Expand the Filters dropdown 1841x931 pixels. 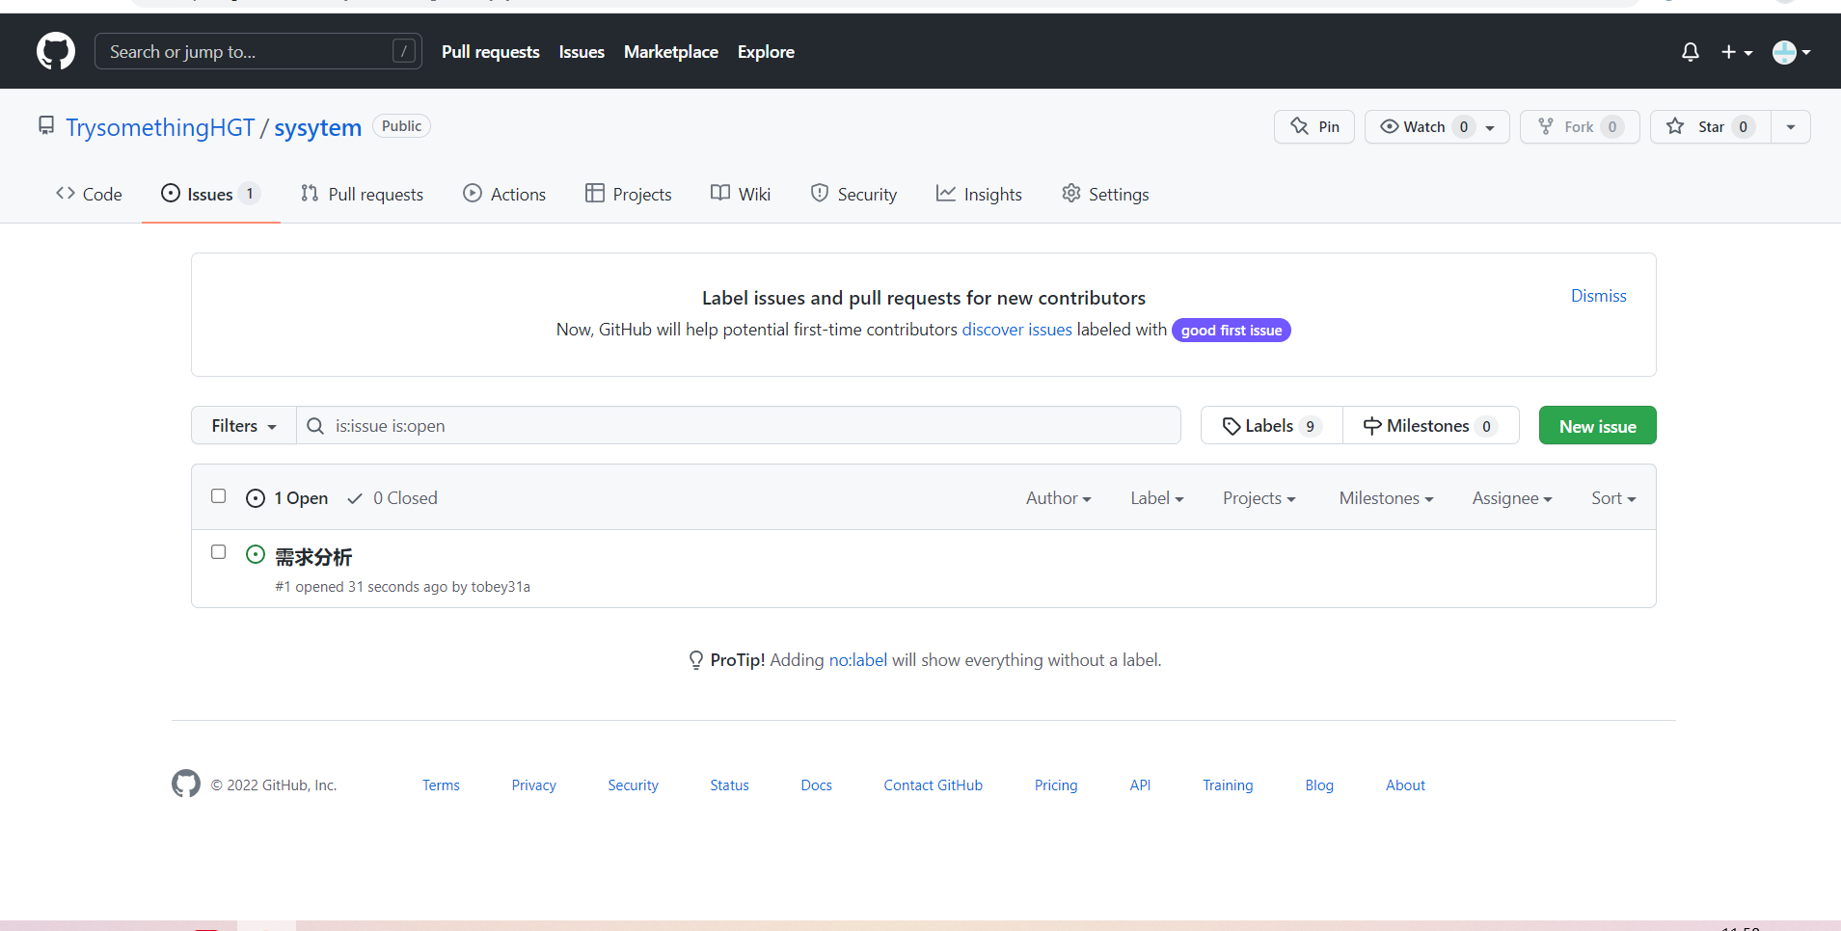pyautogui.click(x=244, y=426)
